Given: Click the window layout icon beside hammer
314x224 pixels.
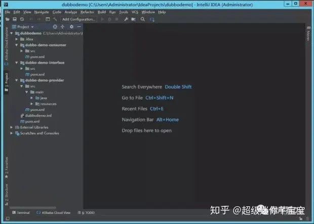Looking at the screenshot, I should 48,19.
